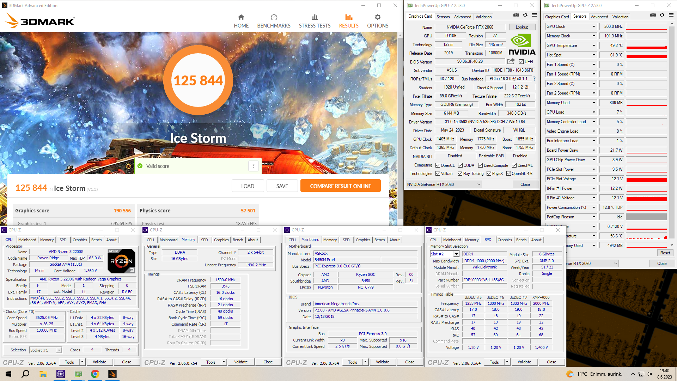
Task: Open GPU Temperature sensor dropdown arrow
Action: tap(594, 46)
